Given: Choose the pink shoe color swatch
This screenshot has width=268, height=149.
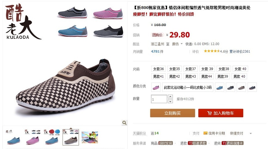Looking at the screenshot, I should tap(156, 87).
